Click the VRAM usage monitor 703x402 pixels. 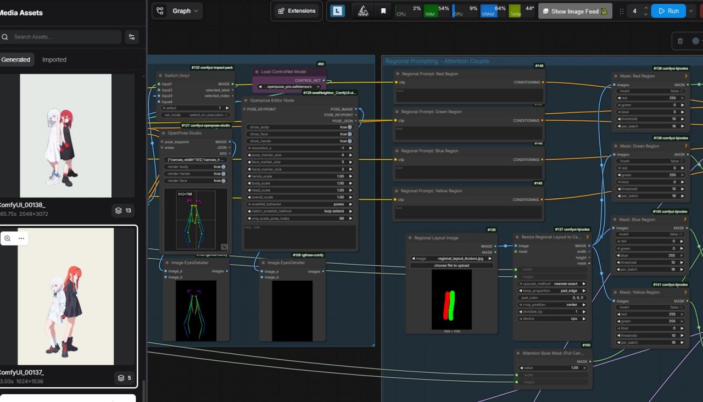[x=493, y=11]
